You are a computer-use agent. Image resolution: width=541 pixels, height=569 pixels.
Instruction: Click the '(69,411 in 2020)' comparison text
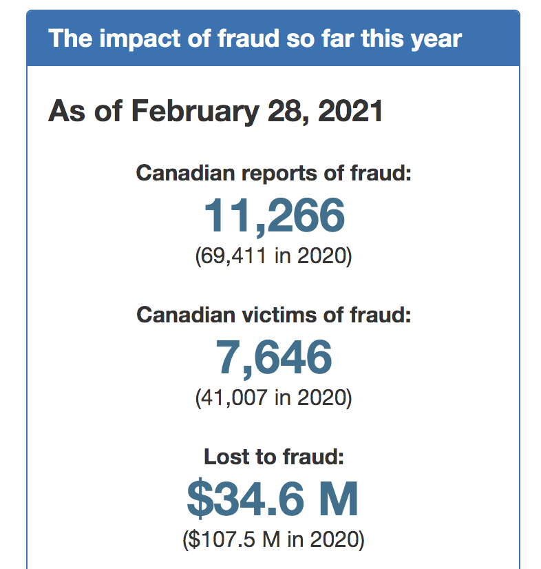click(273, 256)
